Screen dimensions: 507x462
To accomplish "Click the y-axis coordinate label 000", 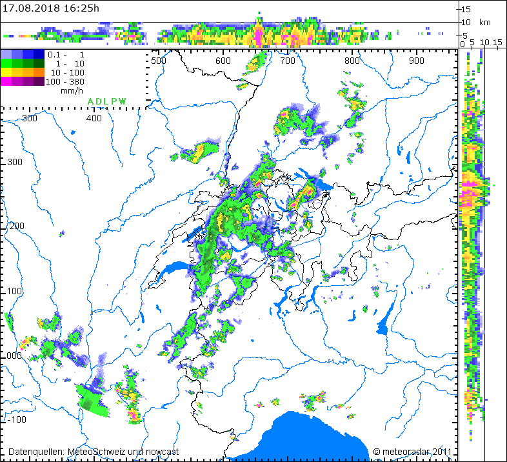I will point(14,356).
